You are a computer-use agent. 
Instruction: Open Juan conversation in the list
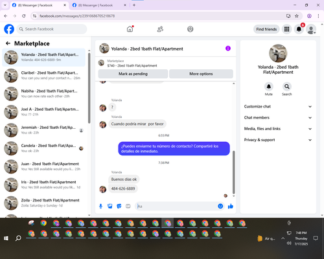43,166
